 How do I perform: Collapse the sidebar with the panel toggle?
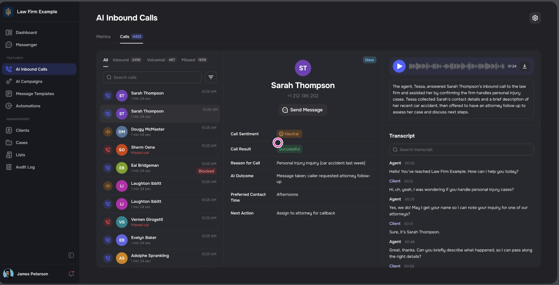pos(71,255)
